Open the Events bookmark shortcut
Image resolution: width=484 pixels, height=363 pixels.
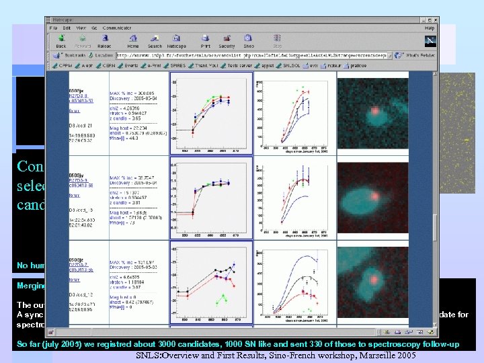128,66
